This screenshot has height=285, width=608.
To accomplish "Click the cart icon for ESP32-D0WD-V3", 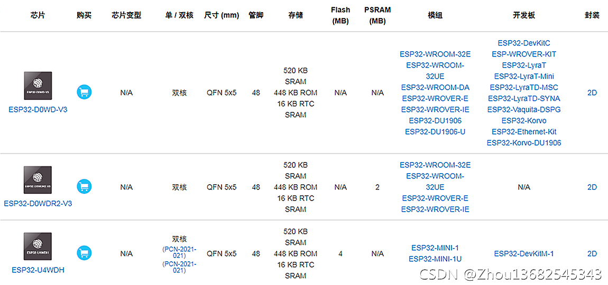I will pos(84,92).
